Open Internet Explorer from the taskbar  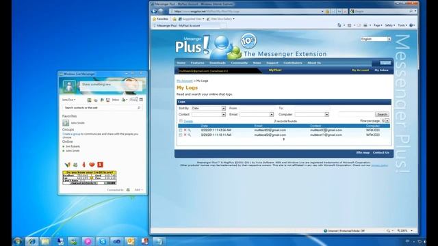(32, 241)
